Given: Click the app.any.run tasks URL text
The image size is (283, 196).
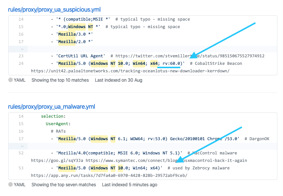Looking at the screenshot, I should (x=109, y=175).
